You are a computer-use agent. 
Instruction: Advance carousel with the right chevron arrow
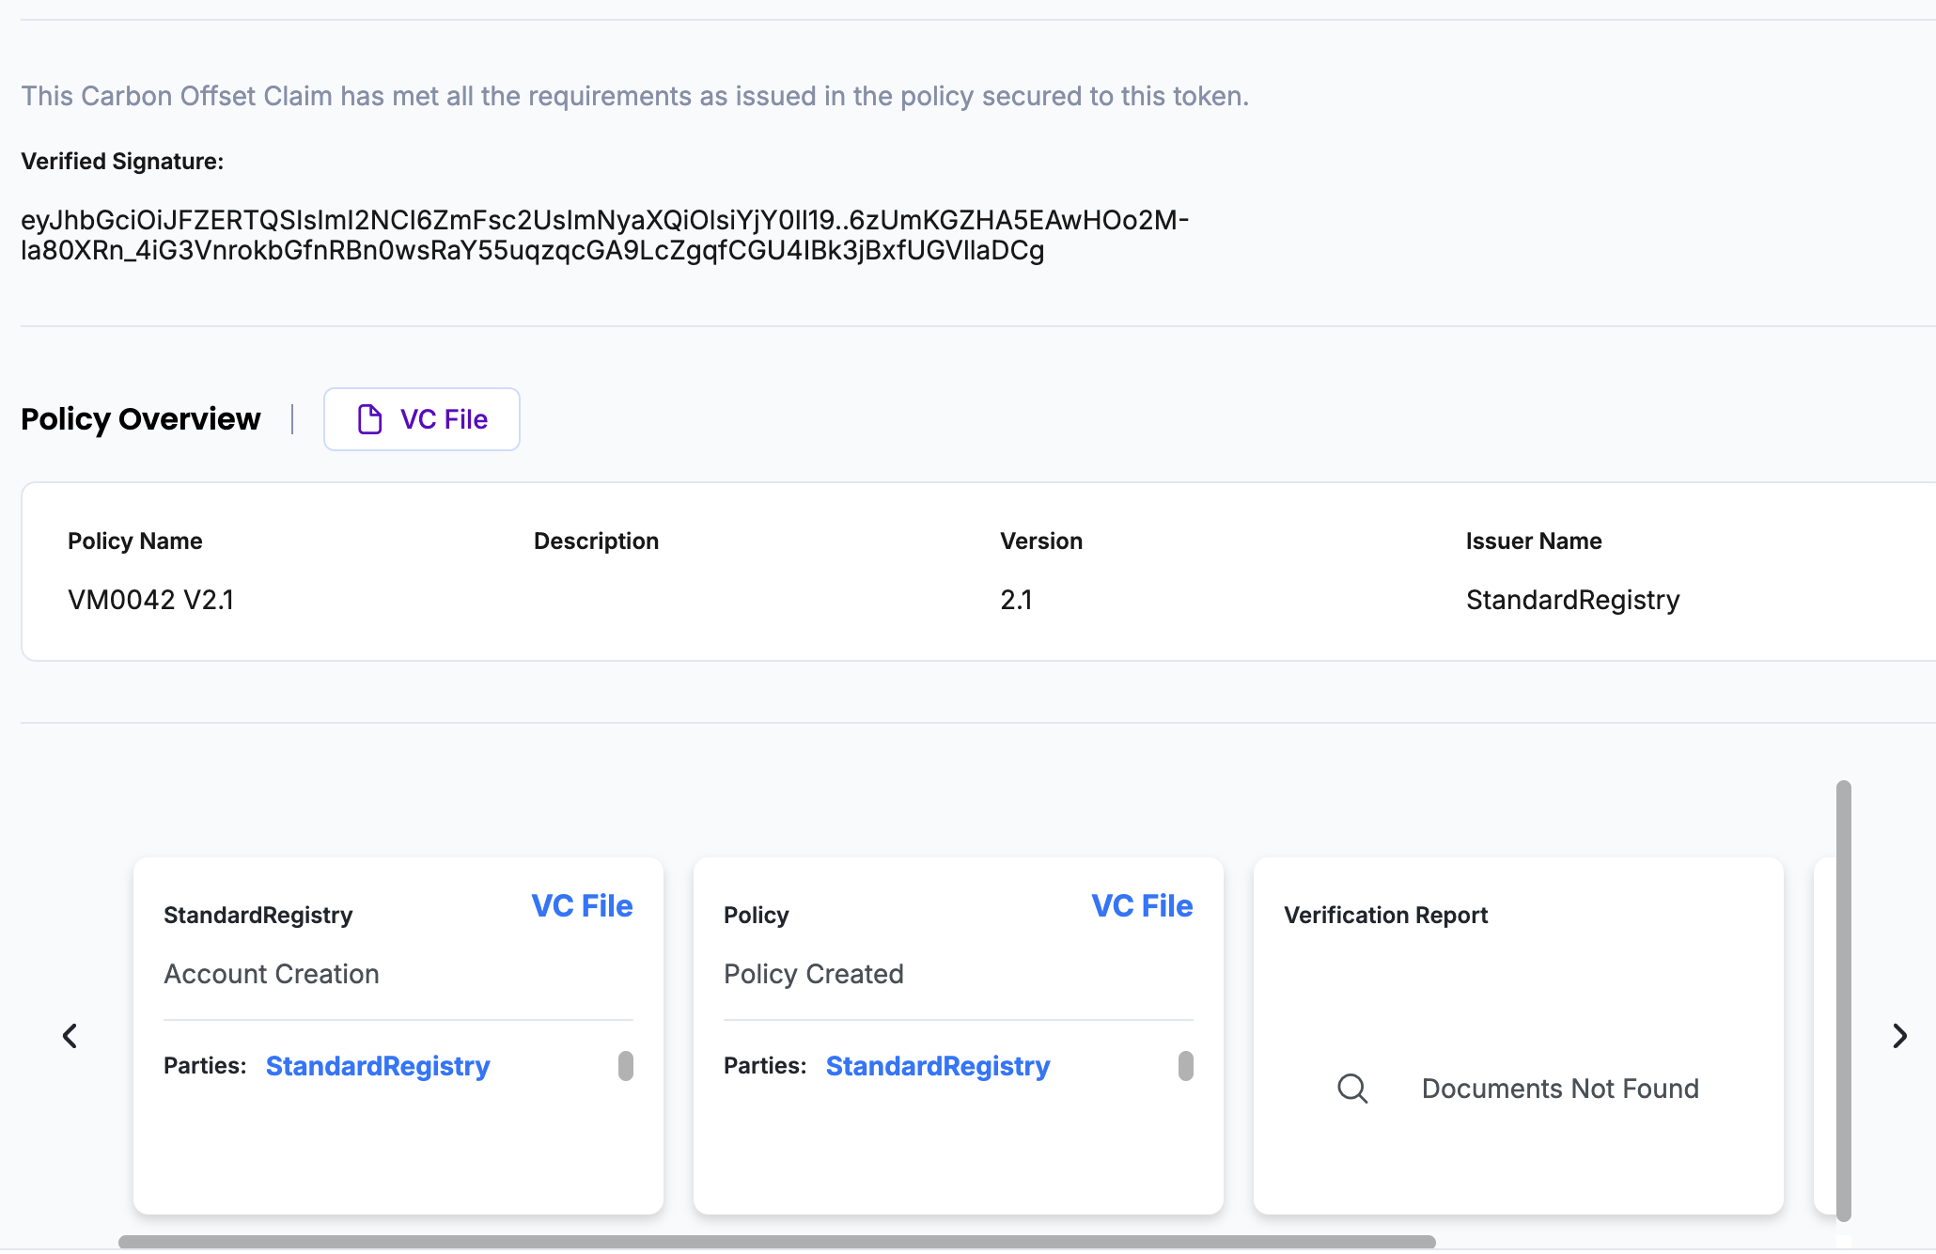[1899, 1036]
